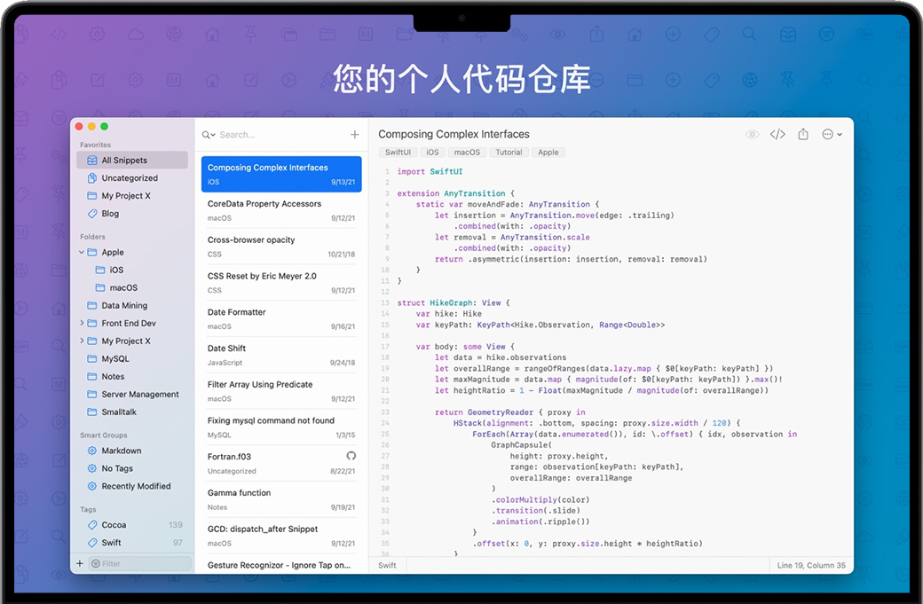Select the macOS subfolder

coord(132,287)
